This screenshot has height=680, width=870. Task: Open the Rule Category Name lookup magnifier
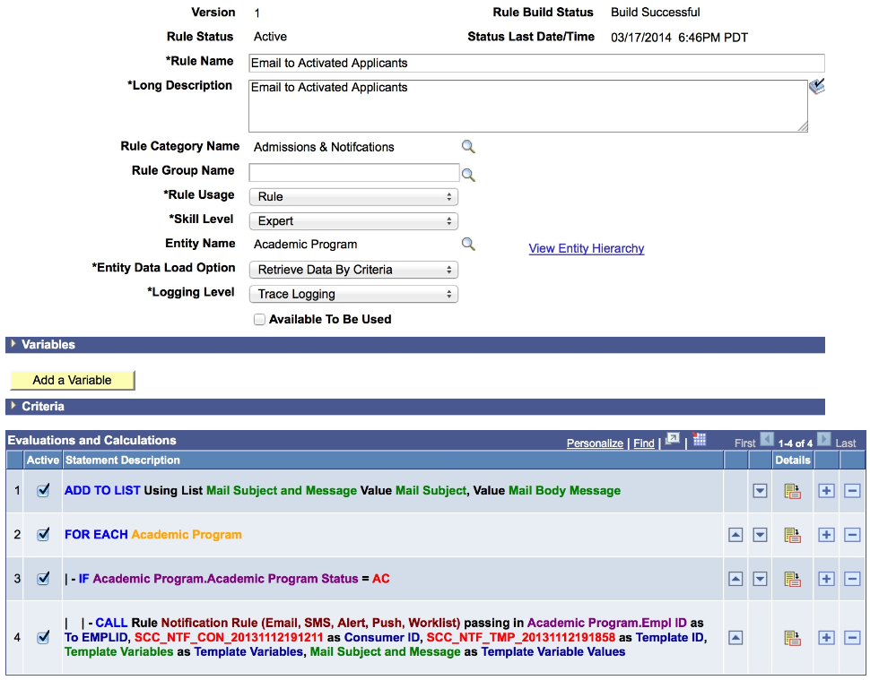click(467, 146)
